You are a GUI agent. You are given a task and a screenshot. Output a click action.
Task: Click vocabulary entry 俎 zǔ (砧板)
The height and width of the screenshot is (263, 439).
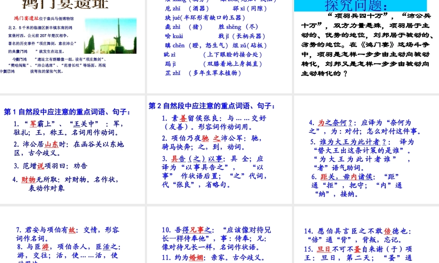click(x=250, y=45)
